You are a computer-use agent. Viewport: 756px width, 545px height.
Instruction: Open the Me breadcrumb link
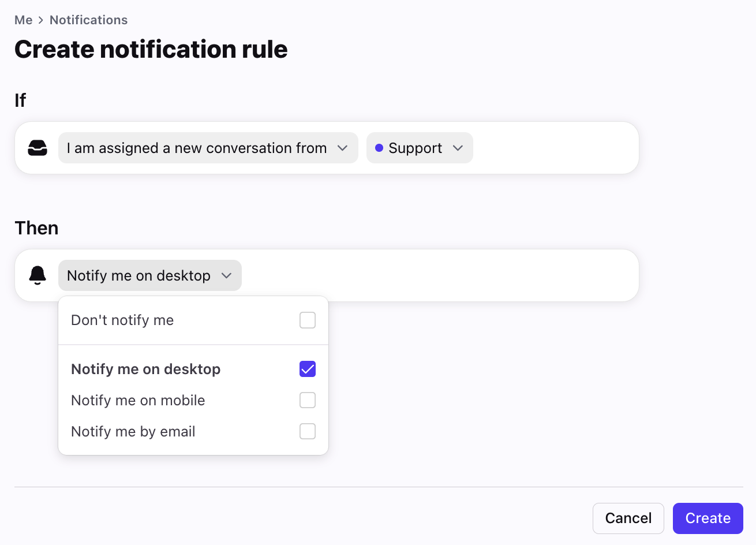coord(24,20)
